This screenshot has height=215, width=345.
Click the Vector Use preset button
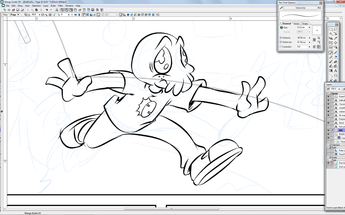(x=300, y=8)
